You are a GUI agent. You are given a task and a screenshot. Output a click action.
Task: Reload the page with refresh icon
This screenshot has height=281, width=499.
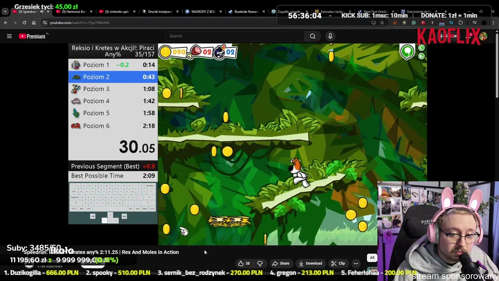pyautogui.click(x=24, y=23)
